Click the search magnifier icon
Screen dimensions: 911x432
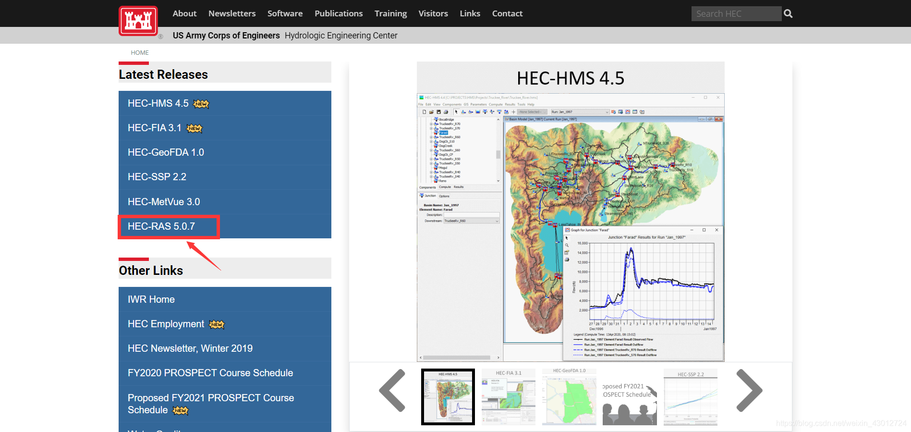point(788,14)
